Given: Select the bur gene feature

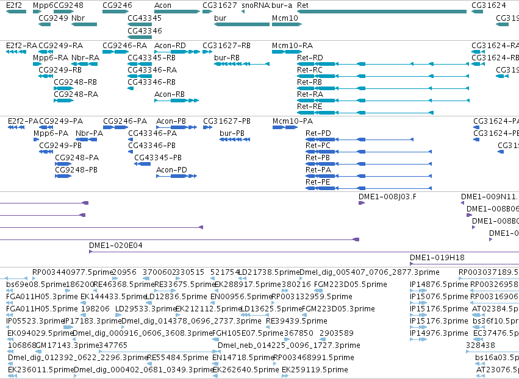Looking at the screenshot, I should 242,24.
